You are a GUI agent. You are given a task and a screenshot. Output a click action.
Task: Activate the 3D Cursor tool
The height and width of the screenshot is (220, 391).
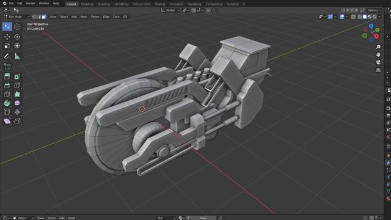[x=17, y=26]
